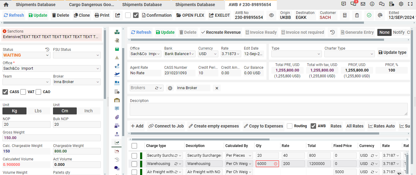
Task: Open chat messages with notification badge
Action: coord(353,4)
